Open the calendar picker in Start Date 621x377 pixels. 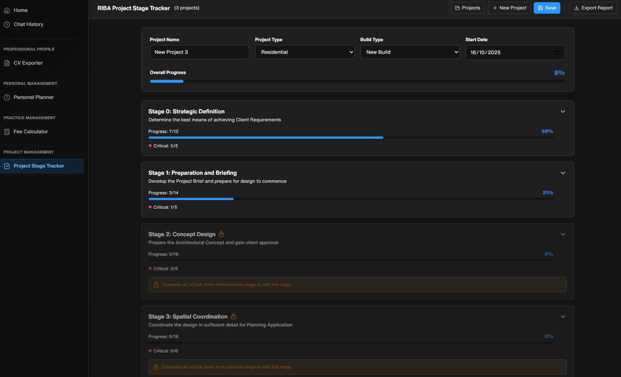point(557,52)
